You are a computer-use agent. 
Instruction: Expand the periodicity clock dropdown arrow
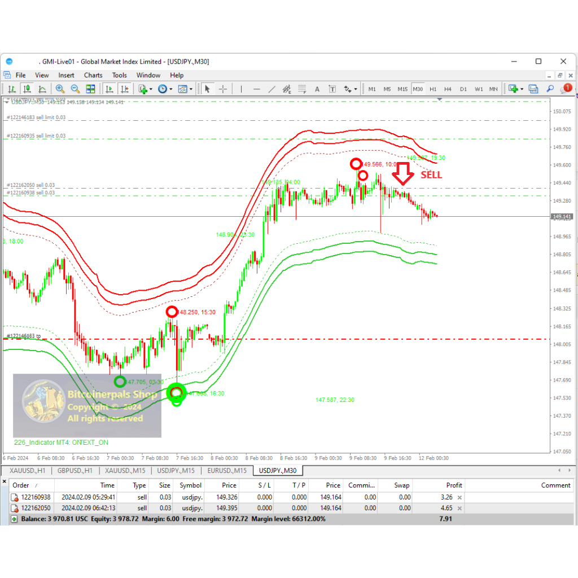tap(172, 89)
